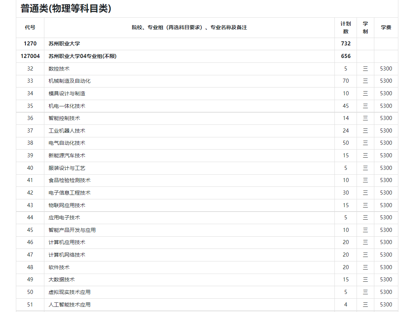Click the 学制 column header

pos(365,28)
